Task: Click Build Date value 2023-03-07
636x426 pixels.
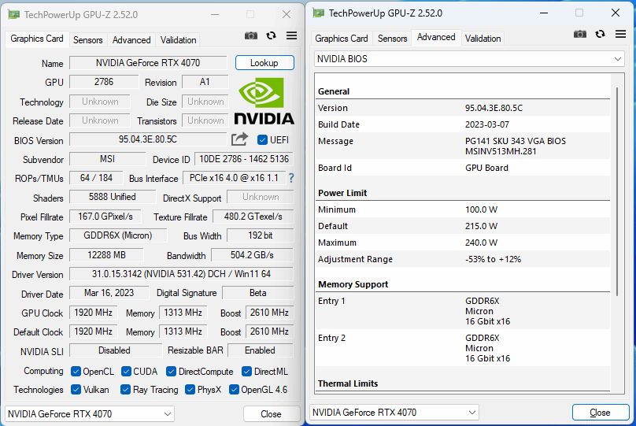Action: (x=487, y=124)
